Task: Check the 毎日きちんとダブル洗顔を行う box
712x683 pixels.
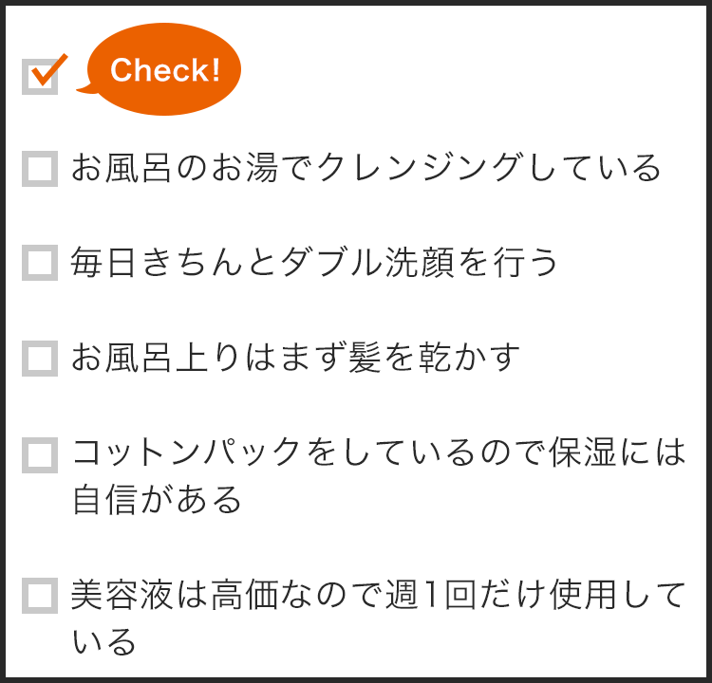Action: tap(40, 263)
